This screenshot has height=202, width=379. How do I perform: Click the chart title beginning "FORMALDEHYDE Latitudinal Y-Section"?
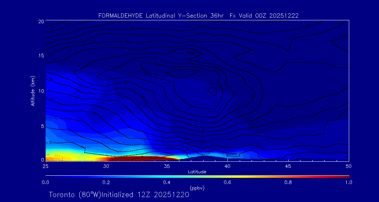point(198,16)
